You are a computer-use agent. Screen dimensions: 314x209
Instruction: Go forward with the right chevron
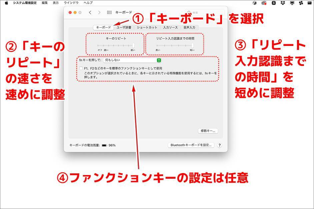[99, 12]
